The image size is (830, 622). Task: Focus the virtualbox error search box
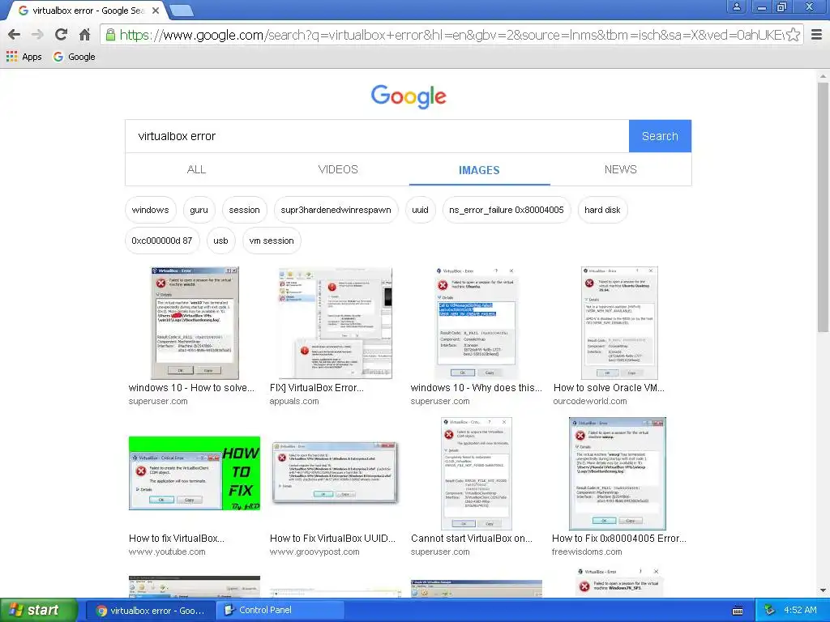pyautogui.click(x=377, y=136)
